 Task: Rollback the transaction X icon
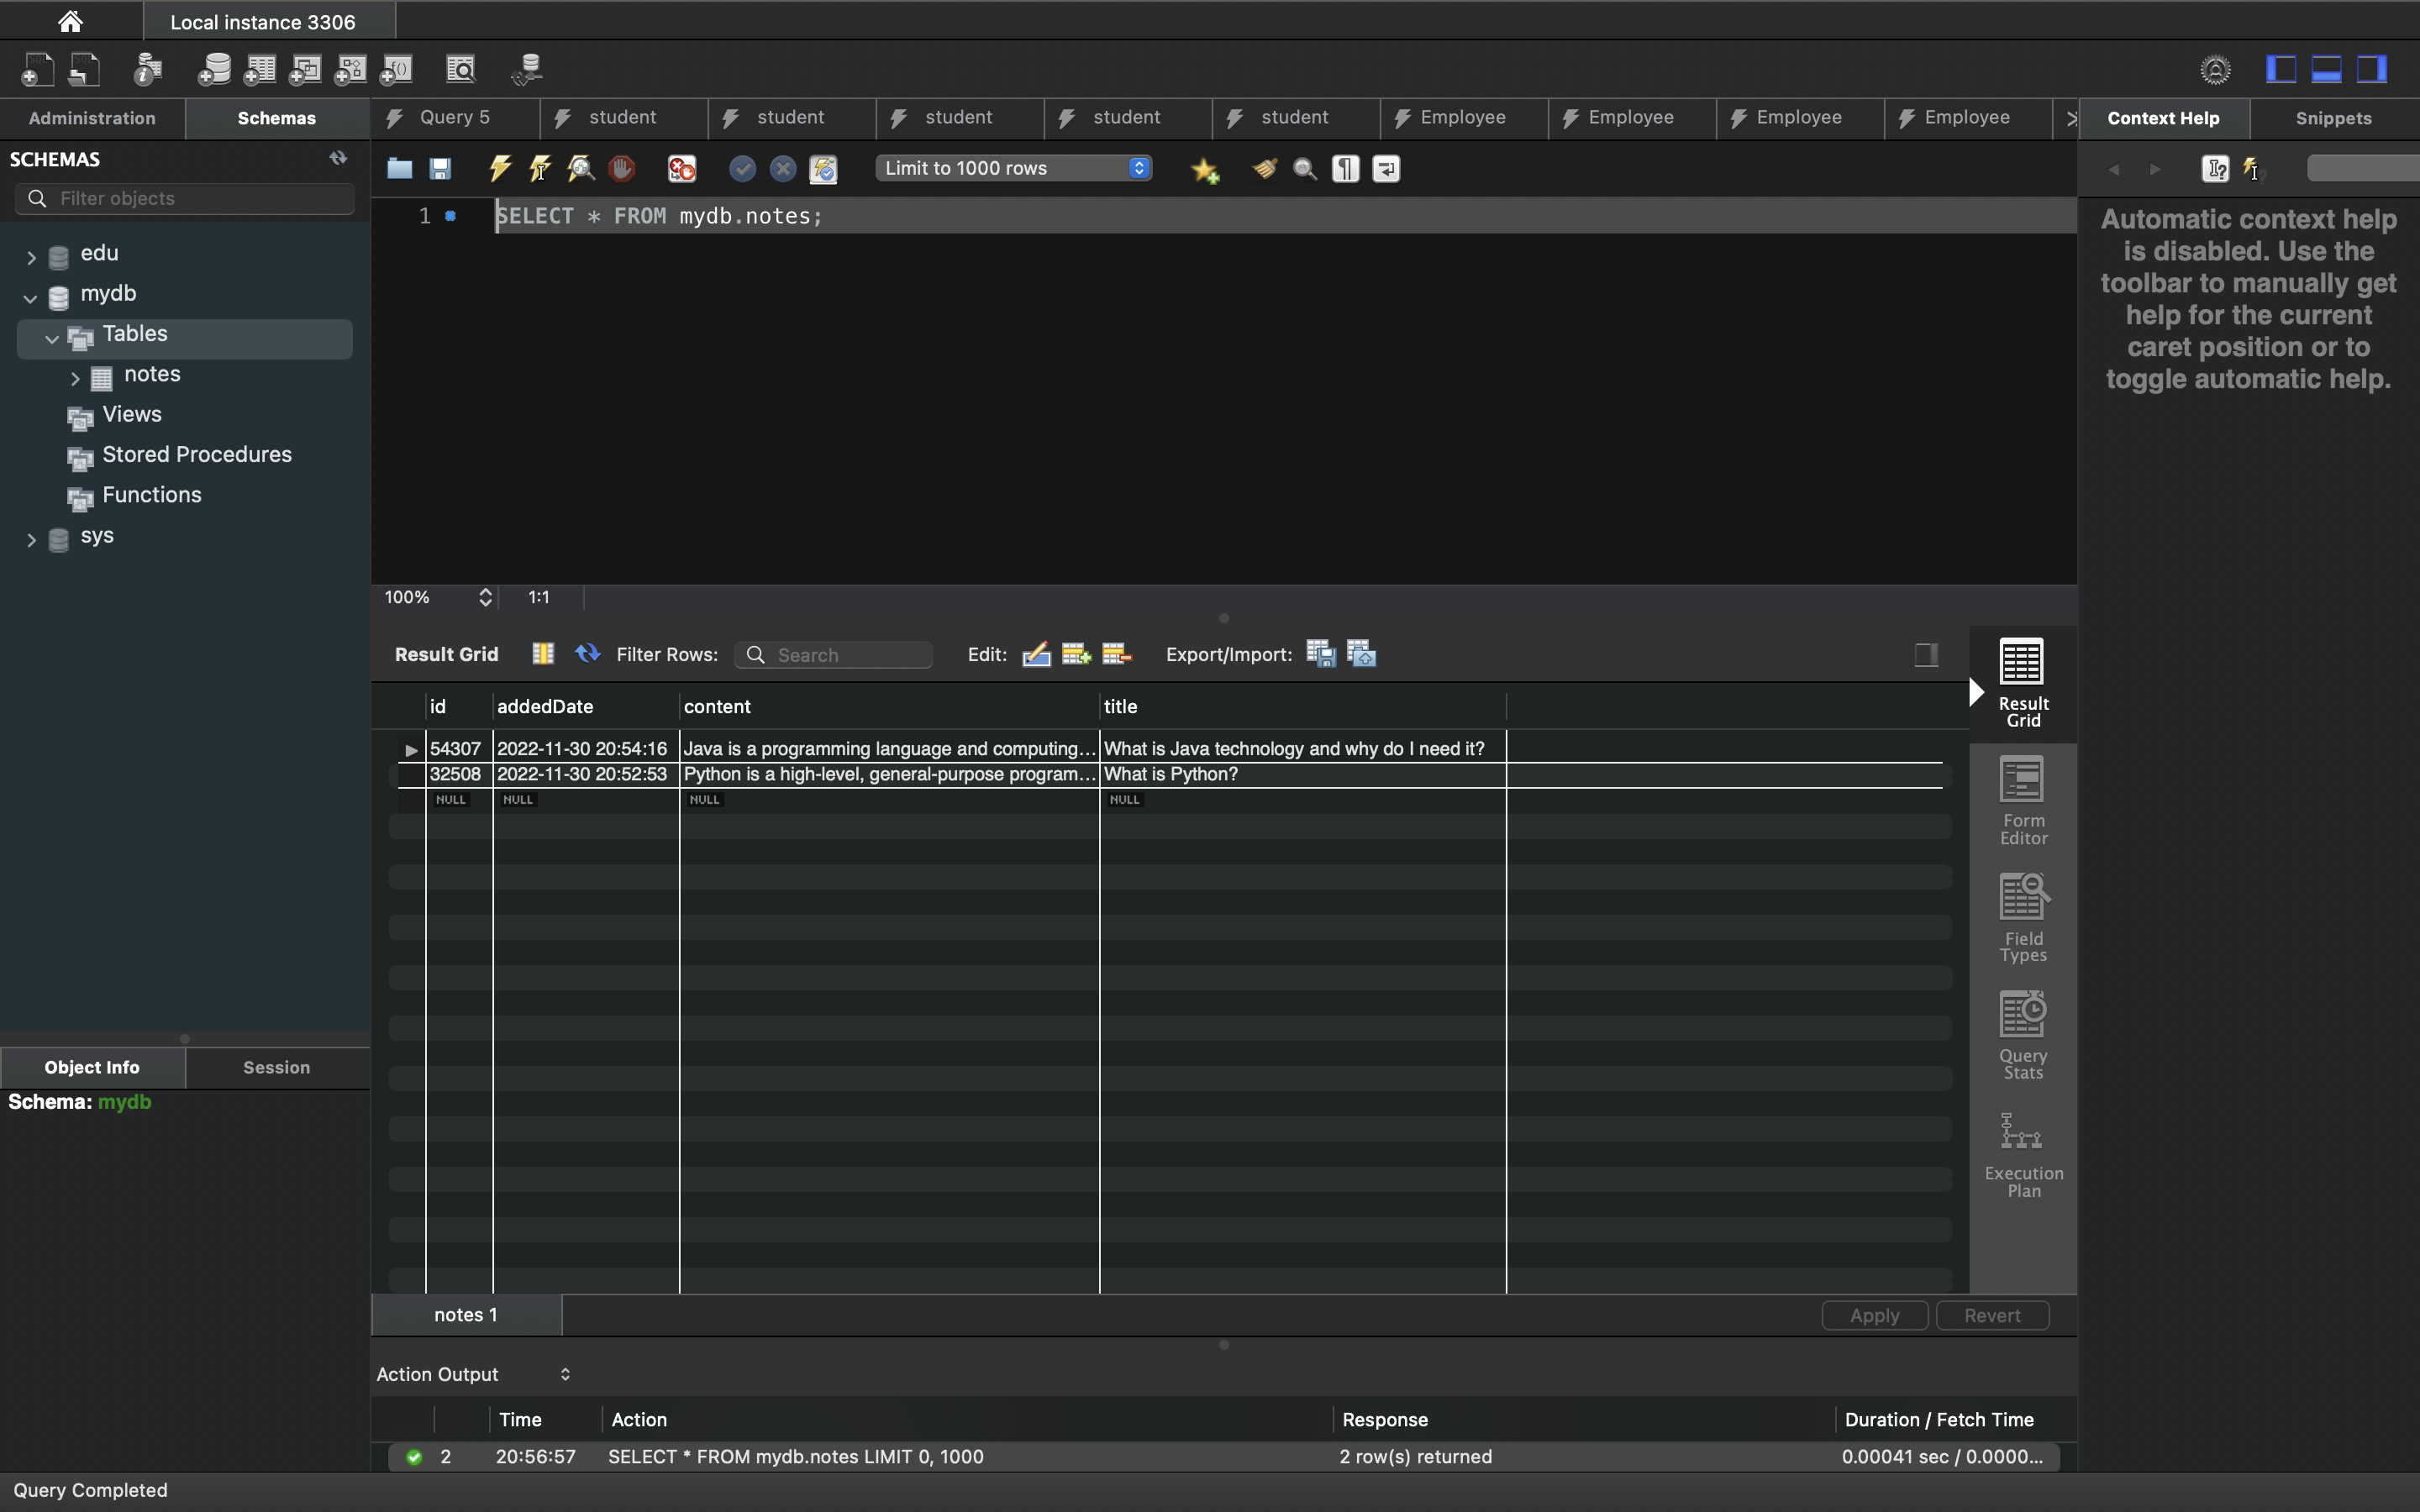pos(783,169)
